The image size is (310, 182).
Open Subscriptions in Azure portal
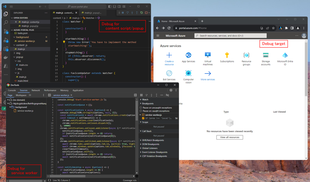(227, 58)
